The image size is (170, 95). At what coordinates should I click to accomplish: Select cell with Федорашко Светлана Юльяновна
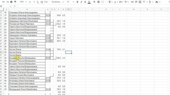pyautogui.click(x=27, y=21)
